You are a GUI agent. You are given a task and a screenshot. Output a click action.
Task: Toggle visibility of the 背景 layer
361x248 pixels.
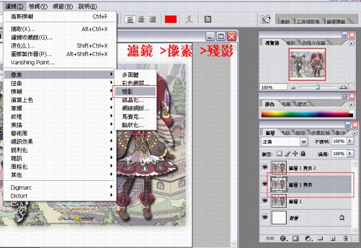(x=265, y=217)
